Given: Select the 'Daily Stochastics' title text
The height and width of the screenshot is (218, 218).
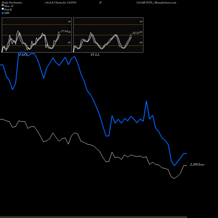Looking at the screenshot, I should (12, 3).
